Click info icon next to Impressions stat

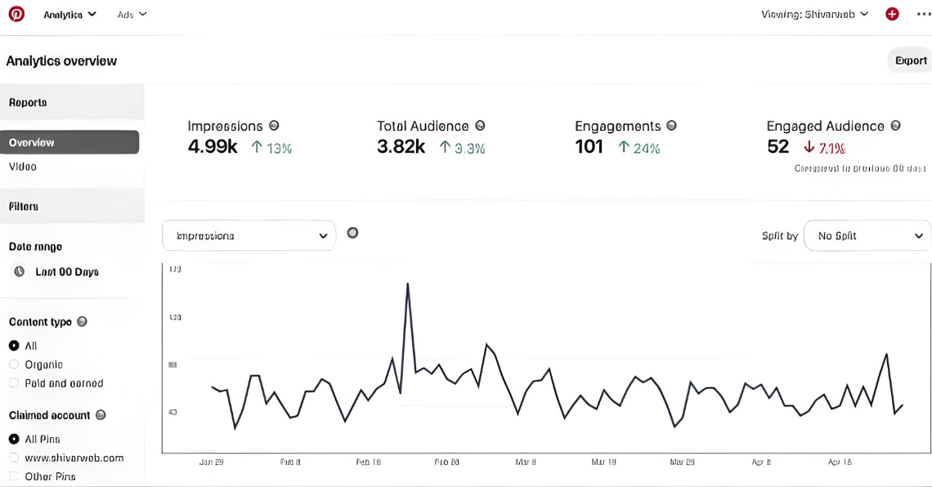(x=274, y=126)
